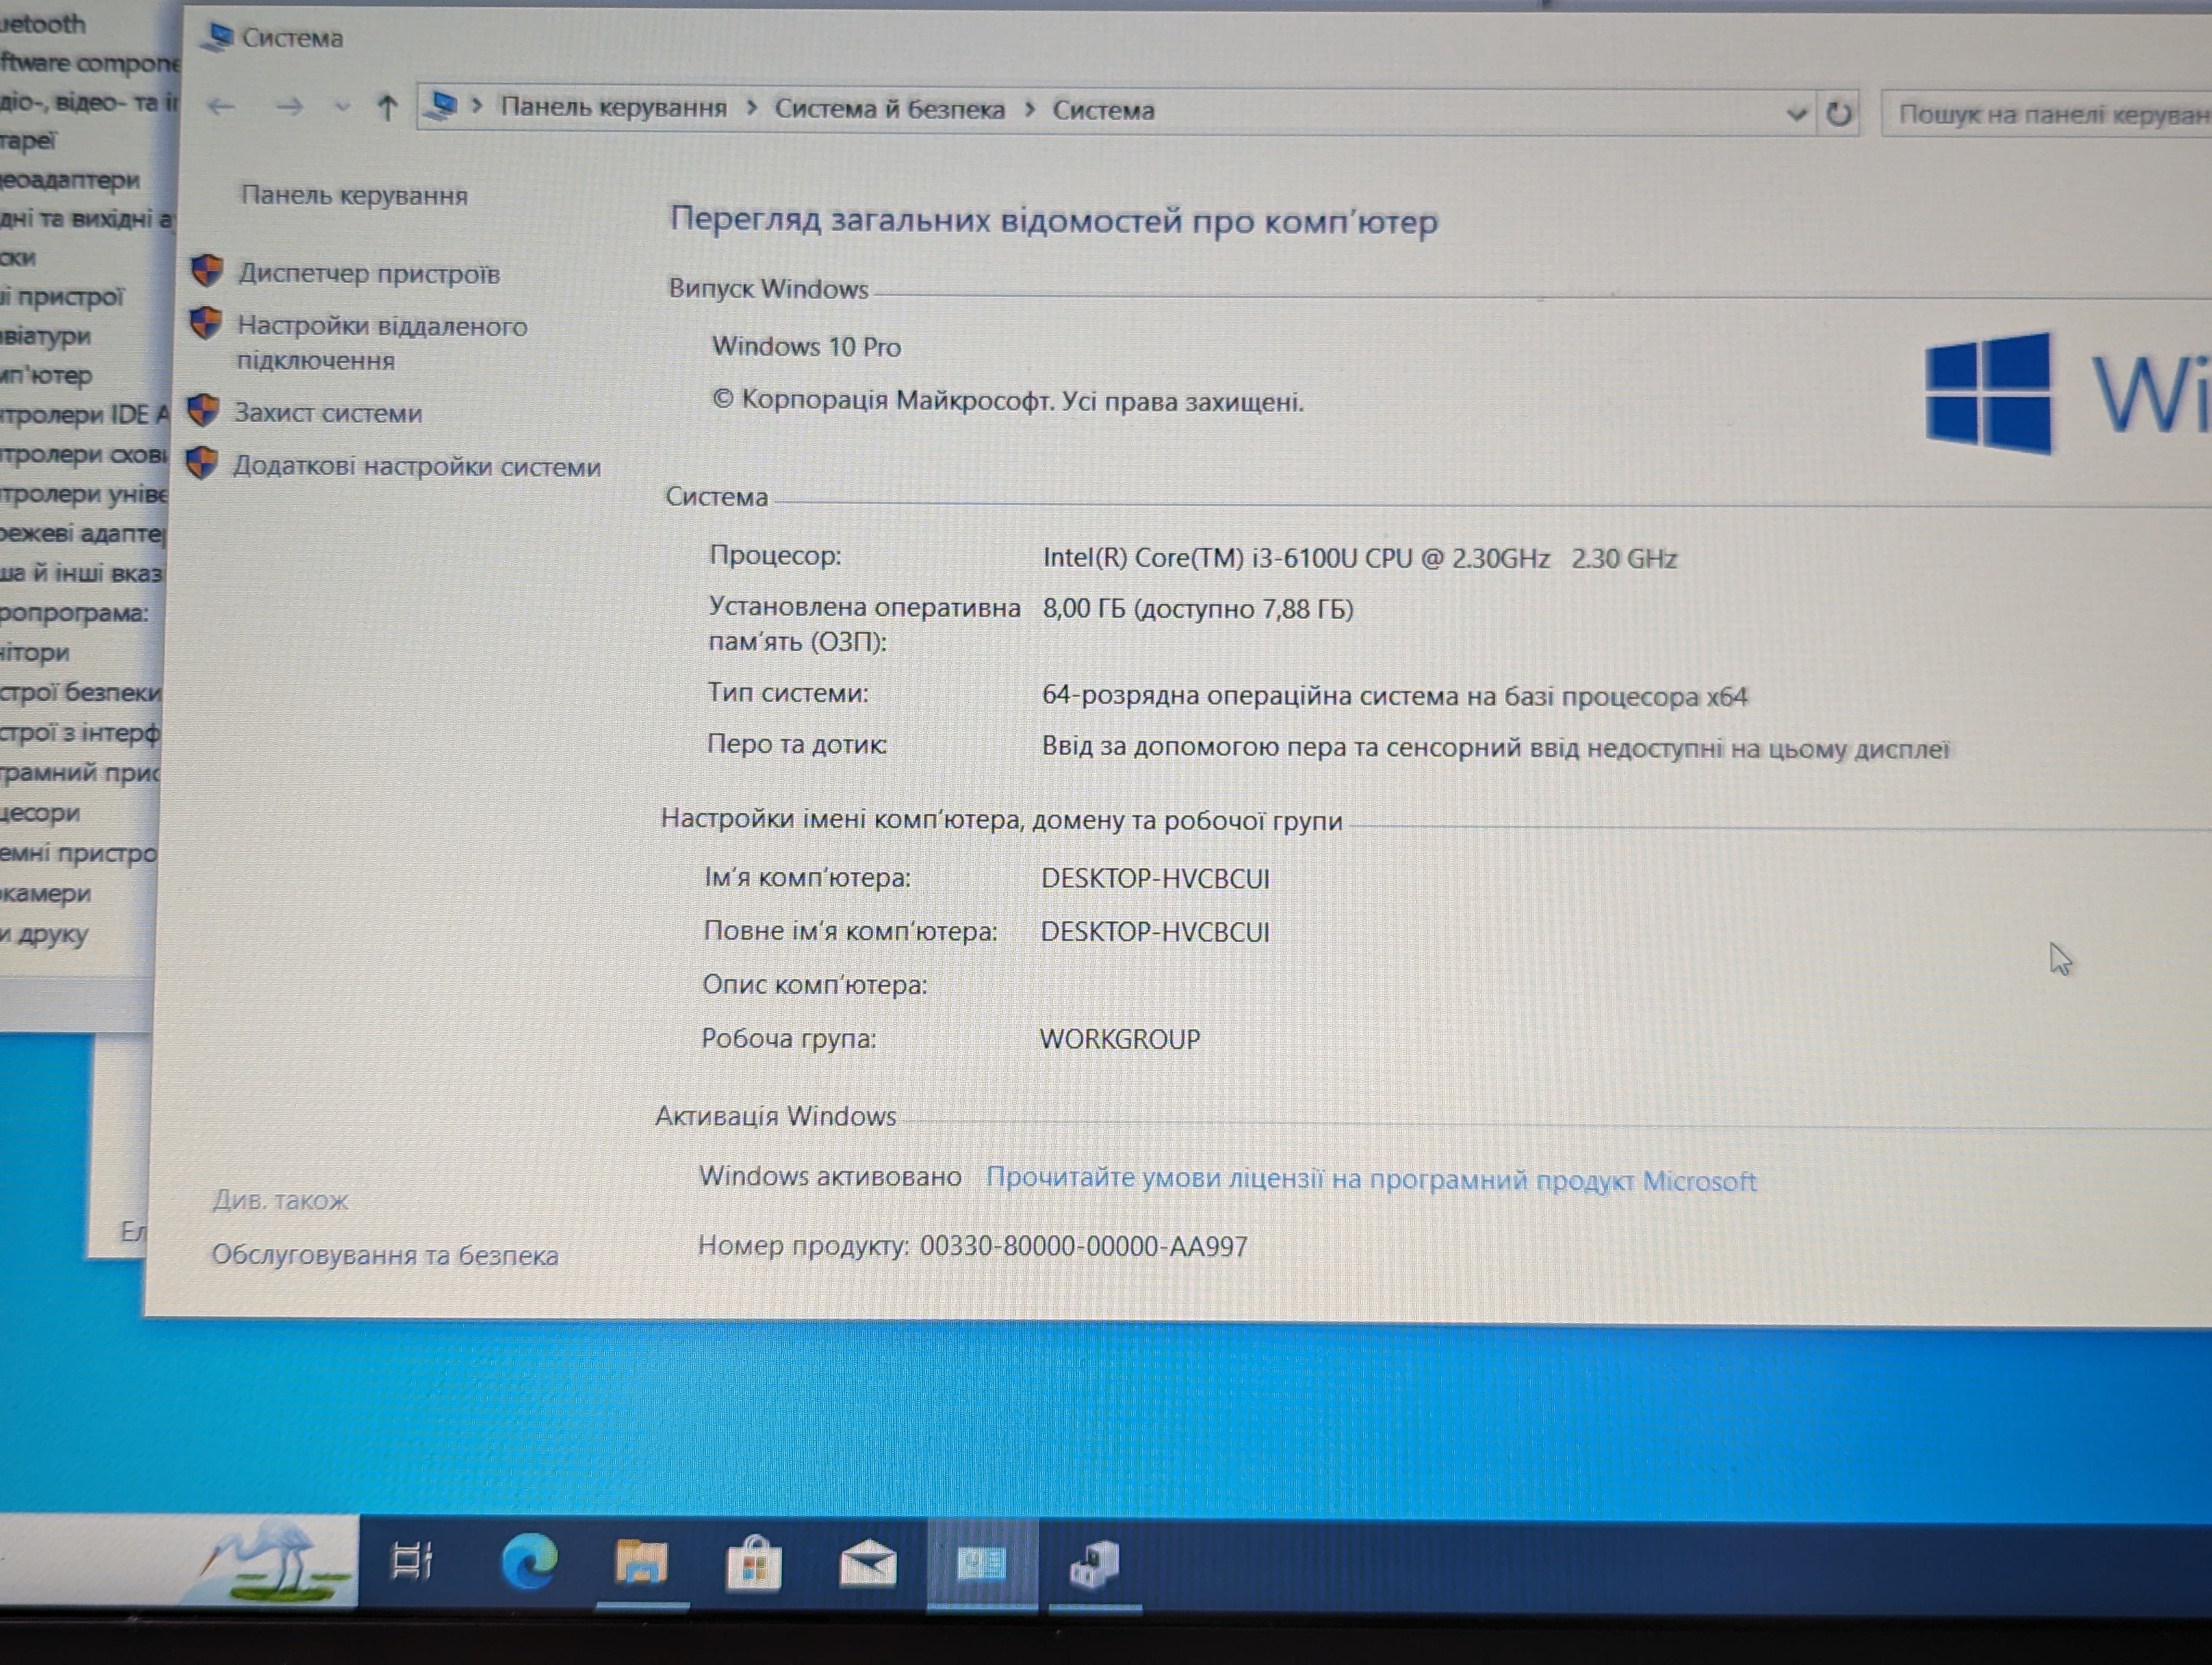
Task: Click the Windows logo graphic
Action: click(1988, 393)
